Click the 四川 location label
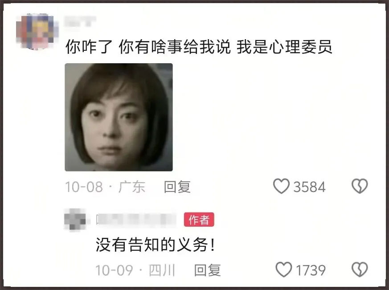 pyautogui.click(x=162, y=270)
